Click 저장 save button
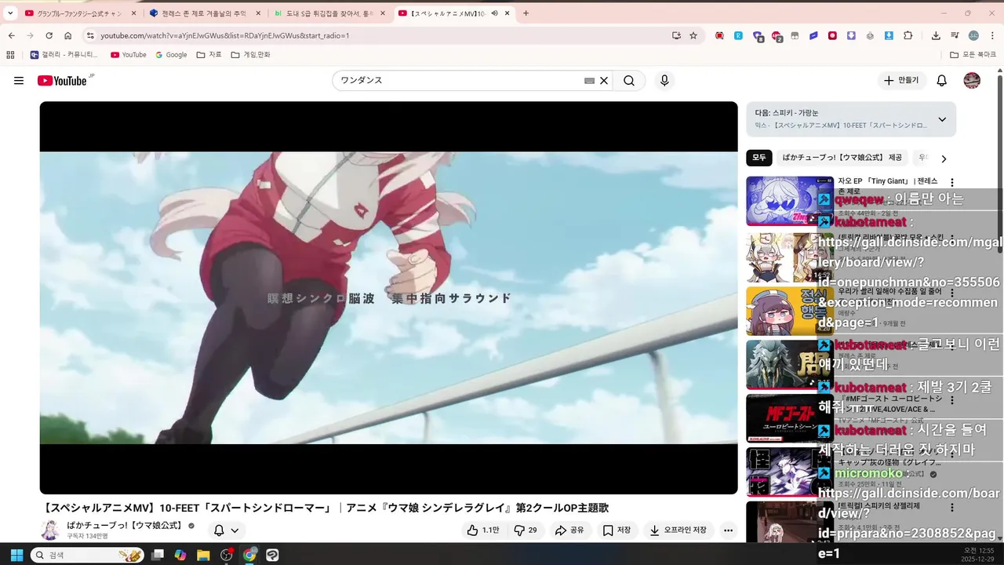The height and width of the screenshot is (565, 1004). click(x=617, y=530)
